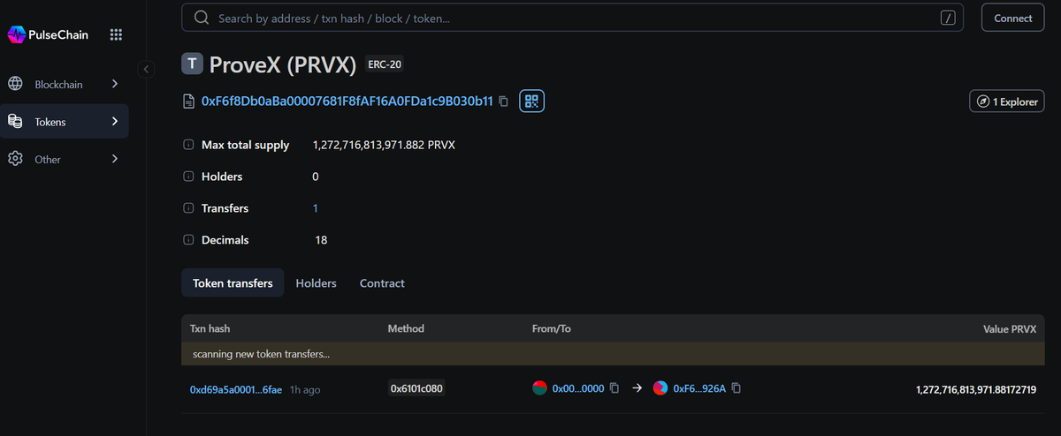The width and height of the screenshot is (1061, 436).
Task: Switch to the Holders tab
Action: (x=316, y=283)
